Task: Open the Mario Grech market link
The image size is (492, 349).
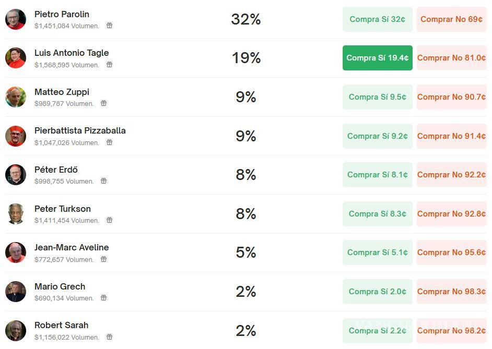Action: 60,286
